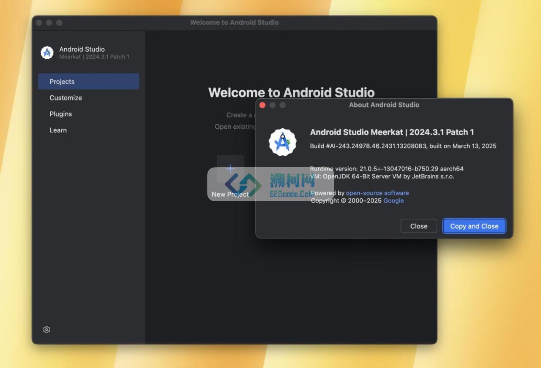
Task: Close the About Android Studio dialog with red button
Action: point(262,105)
